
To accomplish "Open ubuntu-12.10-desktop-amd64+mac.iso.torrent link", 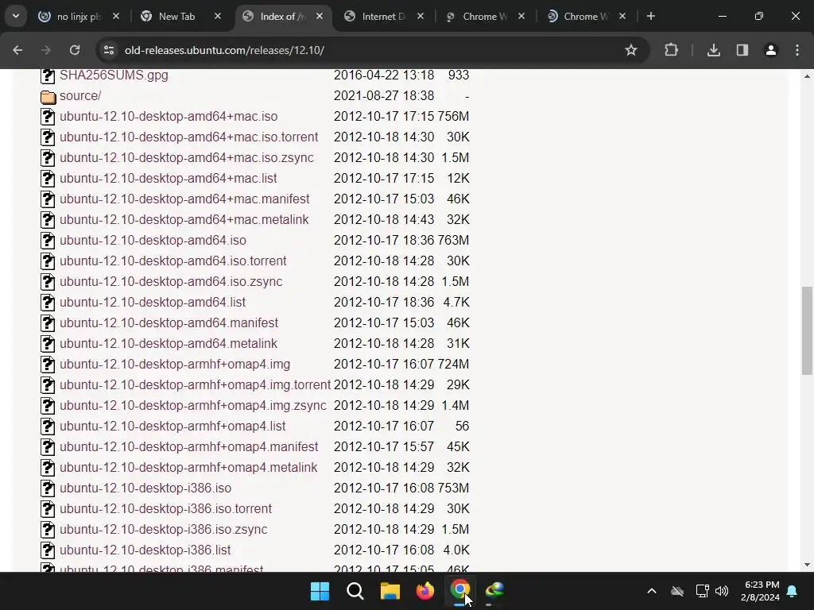I will 189,137.
